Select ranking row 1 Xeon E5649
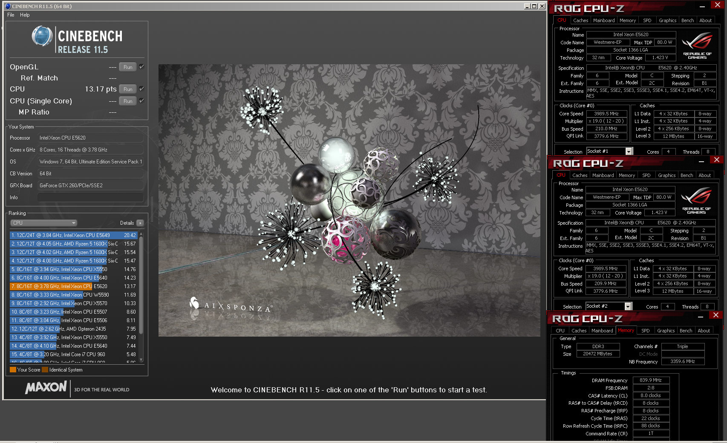Screen dimensions: 727x443 (73, 235)
